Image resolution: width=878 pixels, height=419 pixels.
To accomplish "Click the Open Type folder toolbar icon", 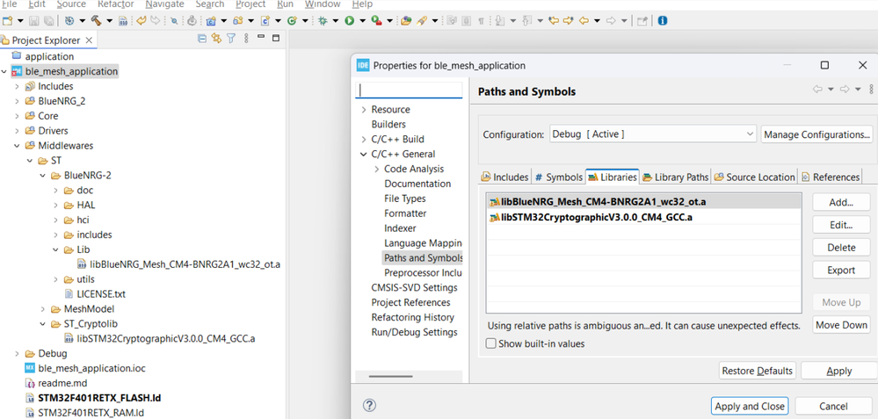I will (x=406, y=21).
